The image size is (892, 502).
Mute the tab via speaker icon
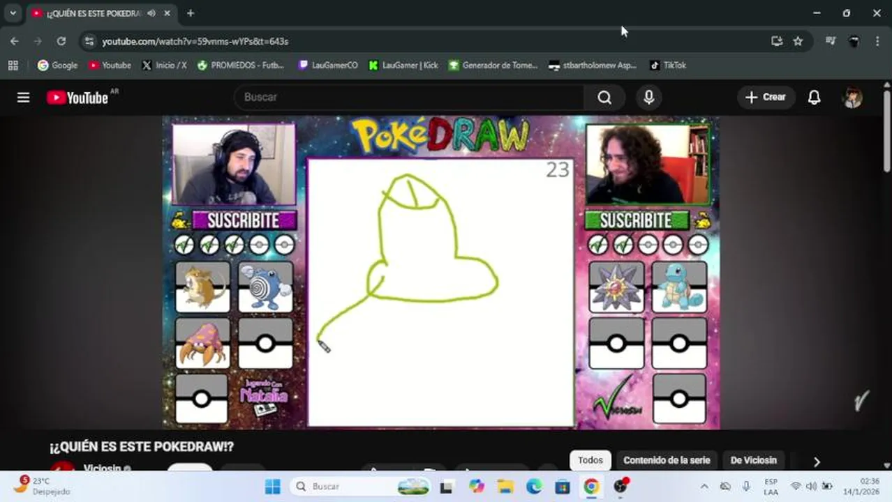[x=151, y=13]
